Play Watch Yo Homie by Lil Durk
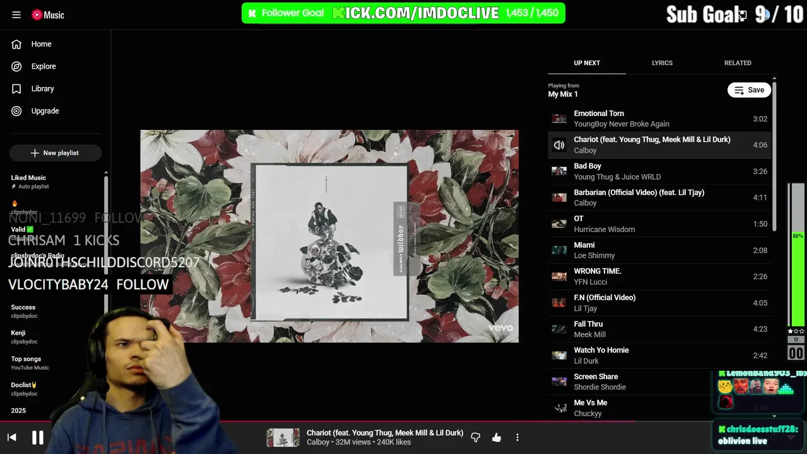 659,356
